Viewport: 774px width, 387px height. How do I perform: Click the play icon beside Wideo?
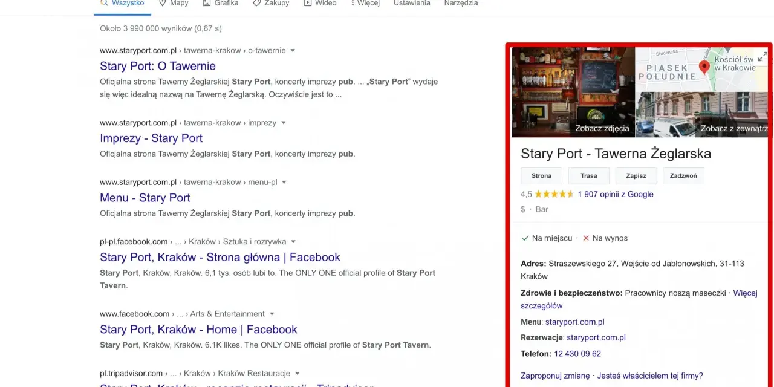(x=308, y=3)
